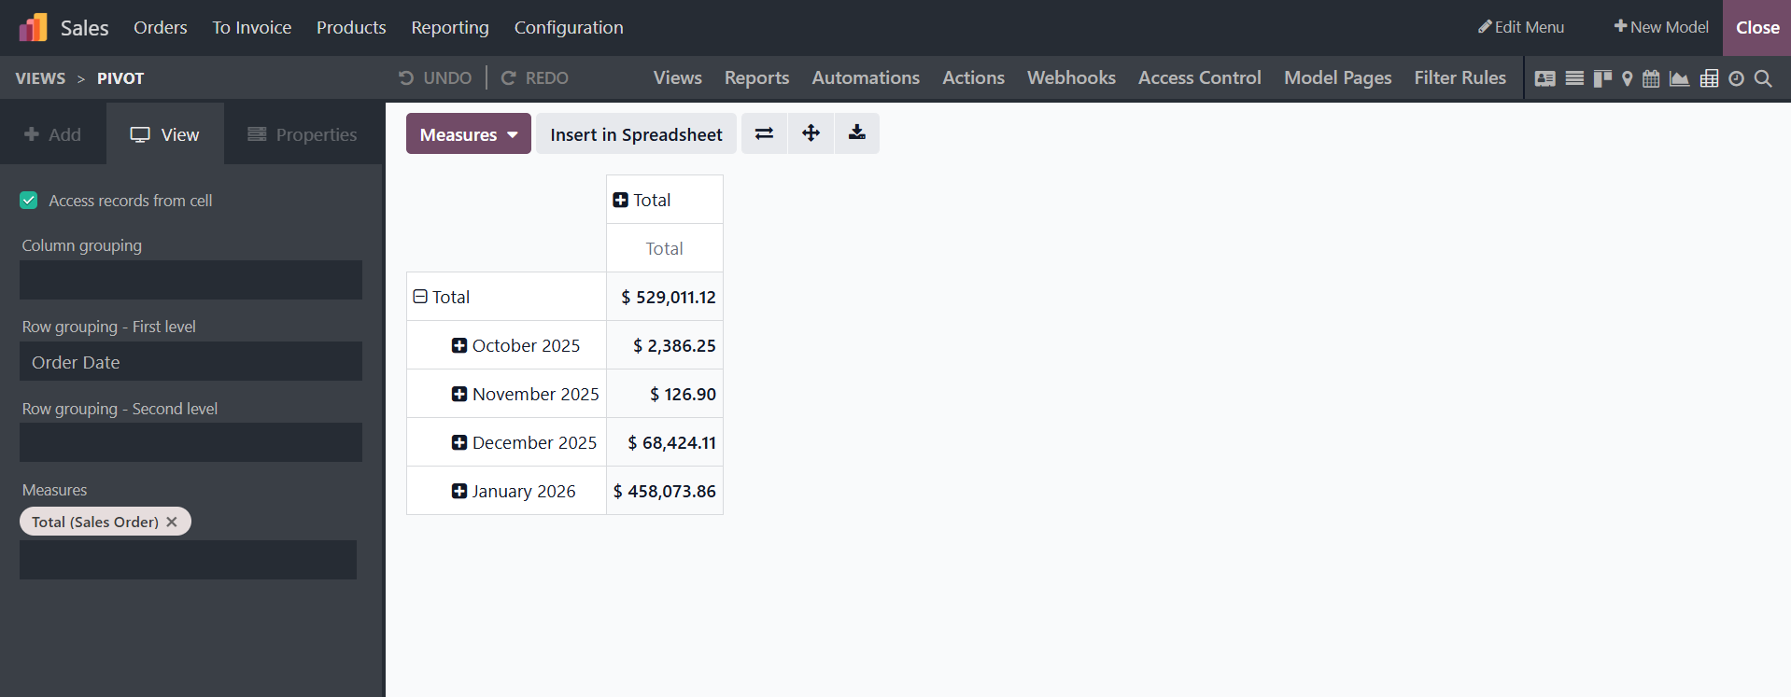Select the map view pin icon
The height and width of the screenshot is (697, 1791).
[1628, 78]
